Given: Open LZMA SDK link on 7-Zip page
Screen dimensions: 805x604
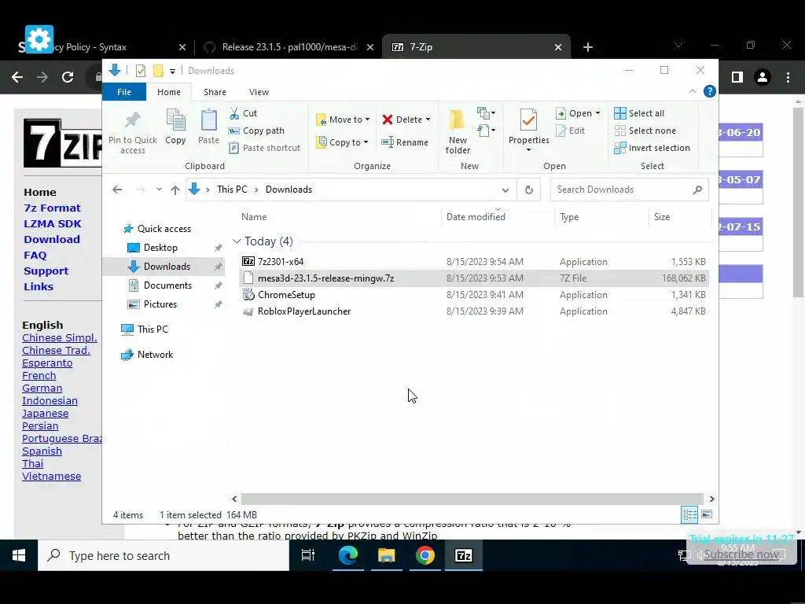Looking at the screenshot, I should click(53, 224).
